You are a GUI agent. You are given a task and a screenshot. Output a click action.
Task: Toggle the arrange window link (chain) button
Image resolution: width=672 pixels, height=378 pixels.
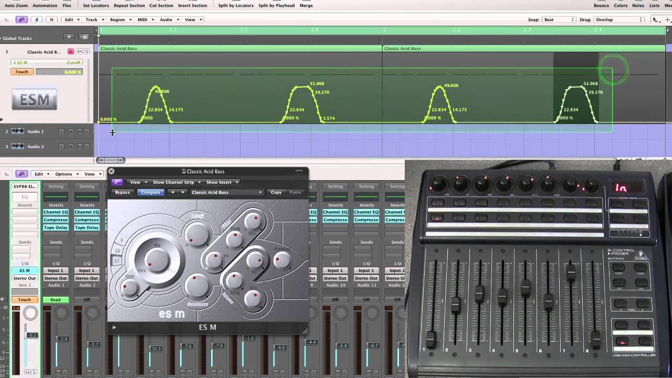(22, 19)
